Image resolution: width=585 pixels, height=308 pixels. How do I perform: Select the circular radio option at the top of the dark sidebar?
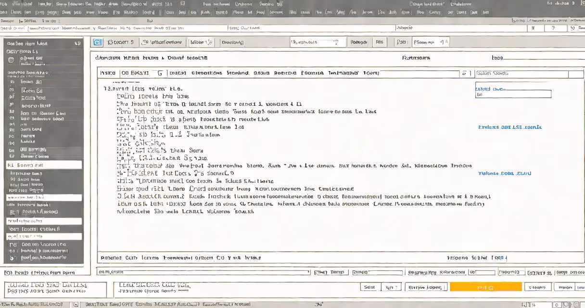pyautogui.click(x=11, y=60)
